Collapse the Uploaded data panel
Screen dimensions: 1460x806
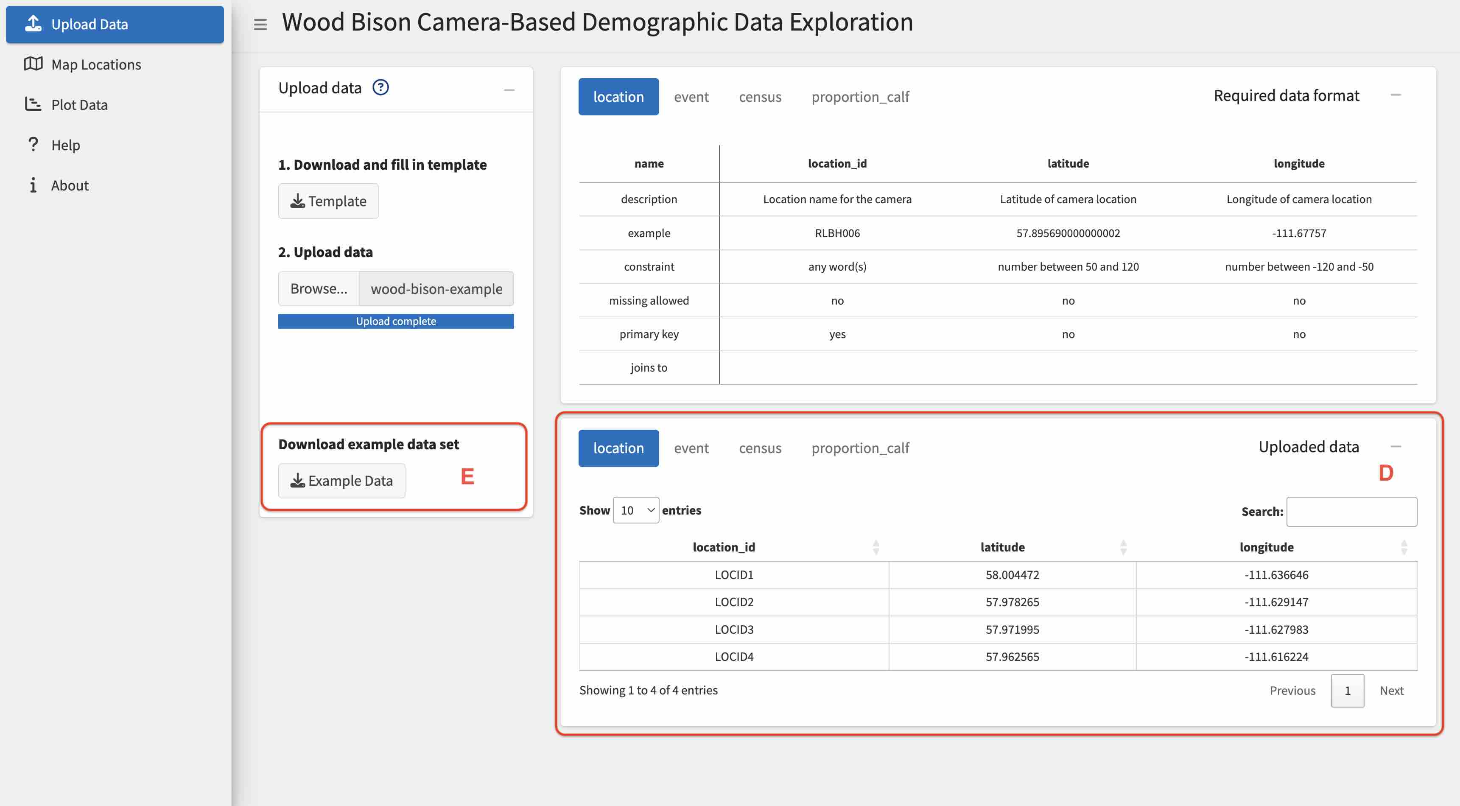coord(1396,447)
